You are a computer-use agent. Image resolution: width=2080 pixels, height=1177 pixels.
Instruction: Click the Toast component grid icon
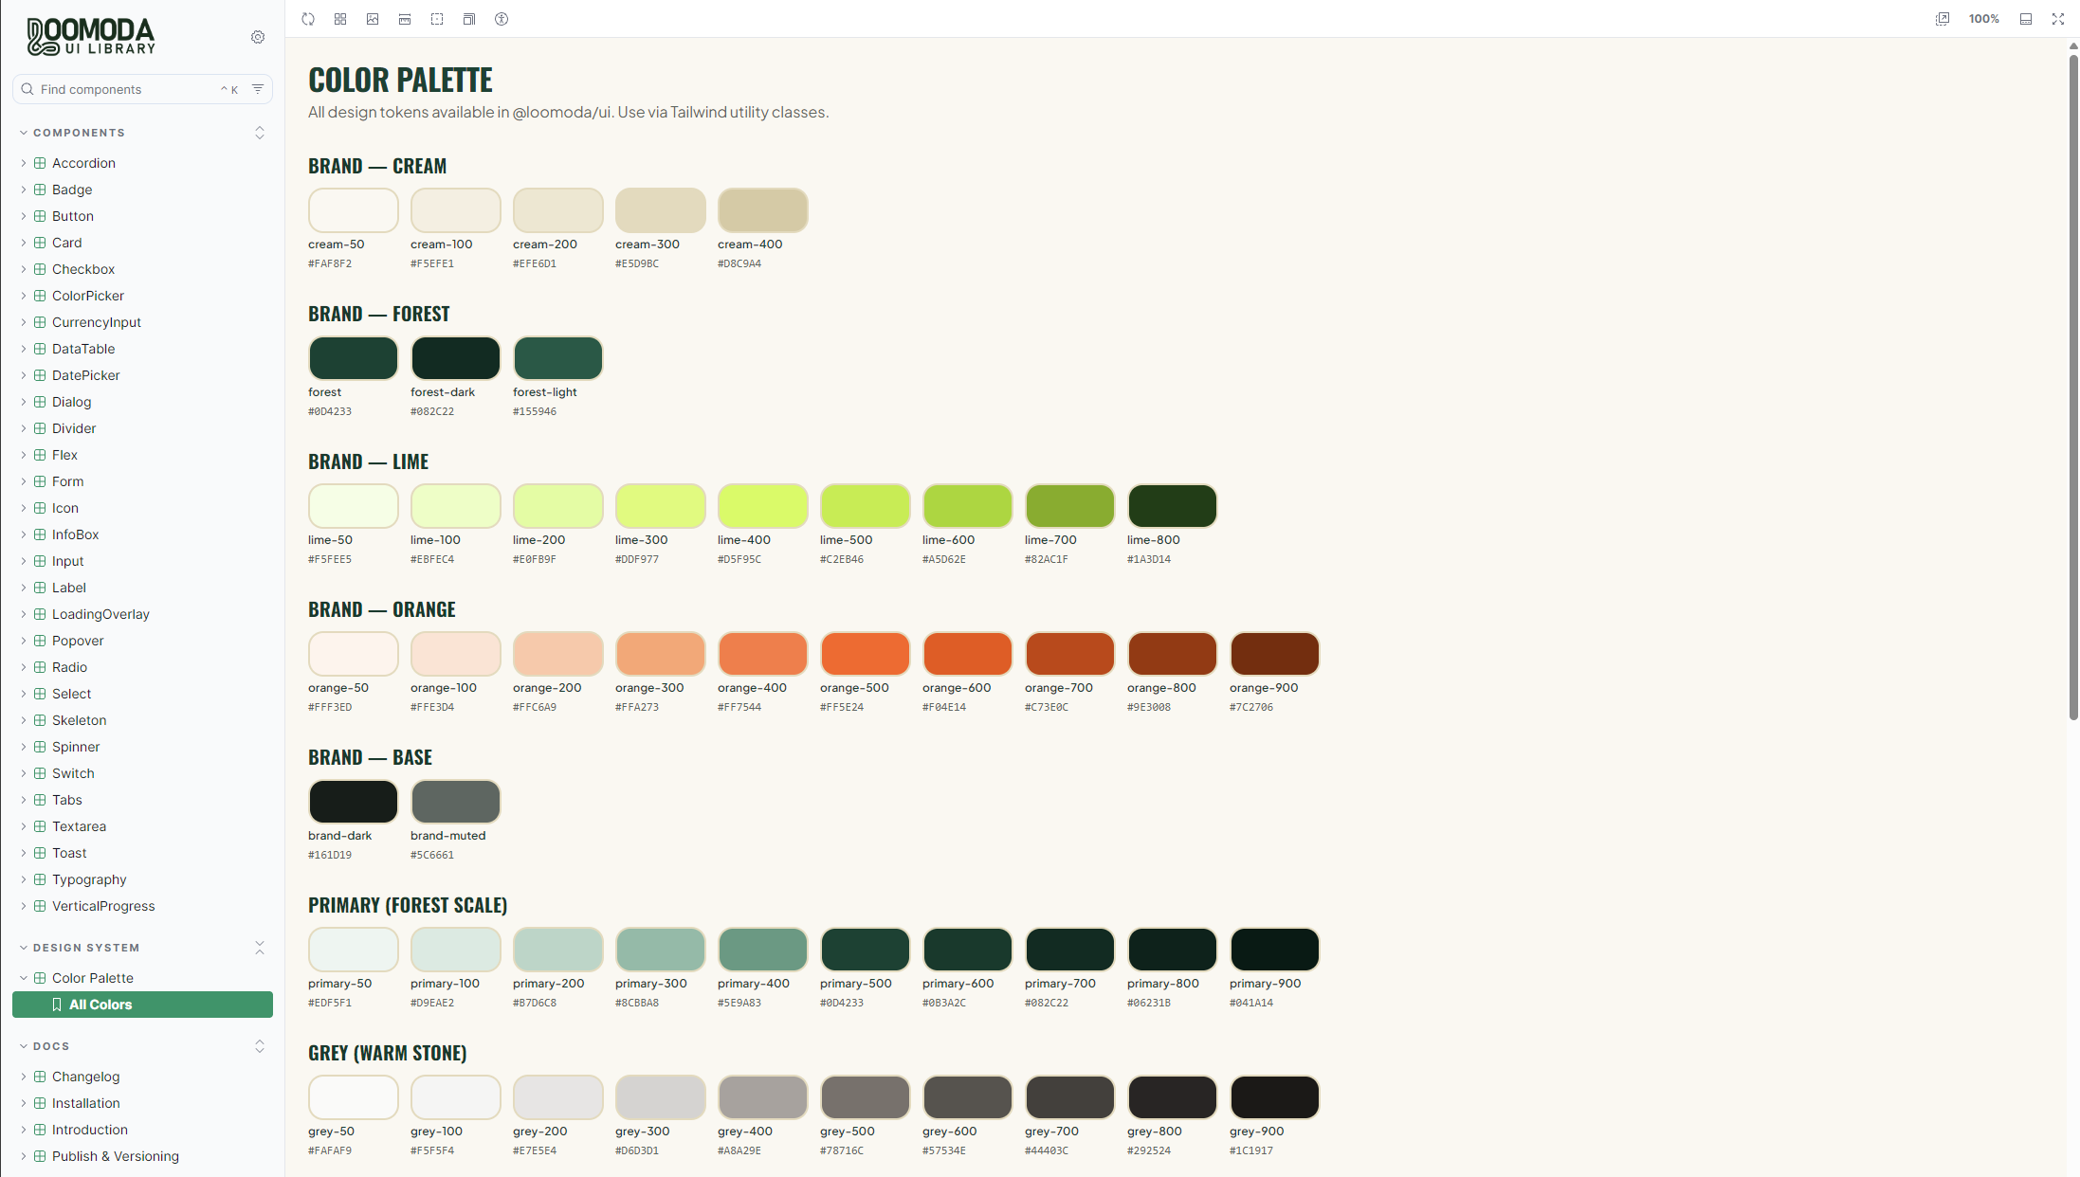pos(40,853)
